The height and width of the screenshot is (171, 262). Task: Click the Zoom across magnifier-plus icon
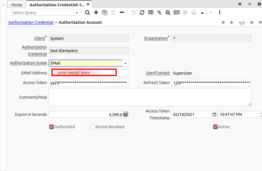click(168, 13)
